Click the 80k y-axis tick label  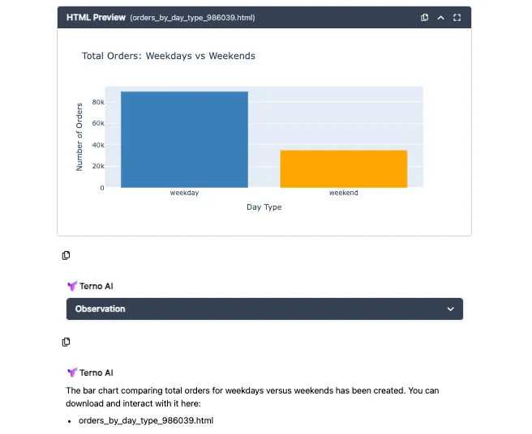[x=97, y=102]
